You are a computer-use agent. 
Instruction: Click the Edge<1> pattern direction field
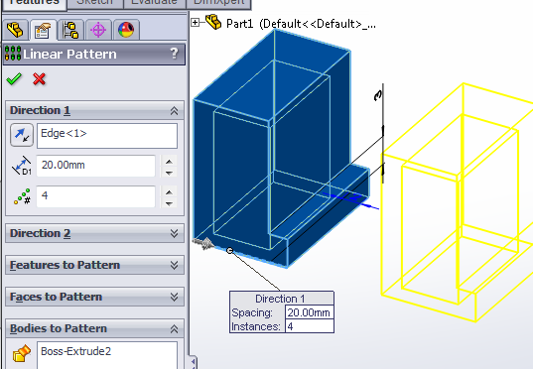[x=107, y=136]
